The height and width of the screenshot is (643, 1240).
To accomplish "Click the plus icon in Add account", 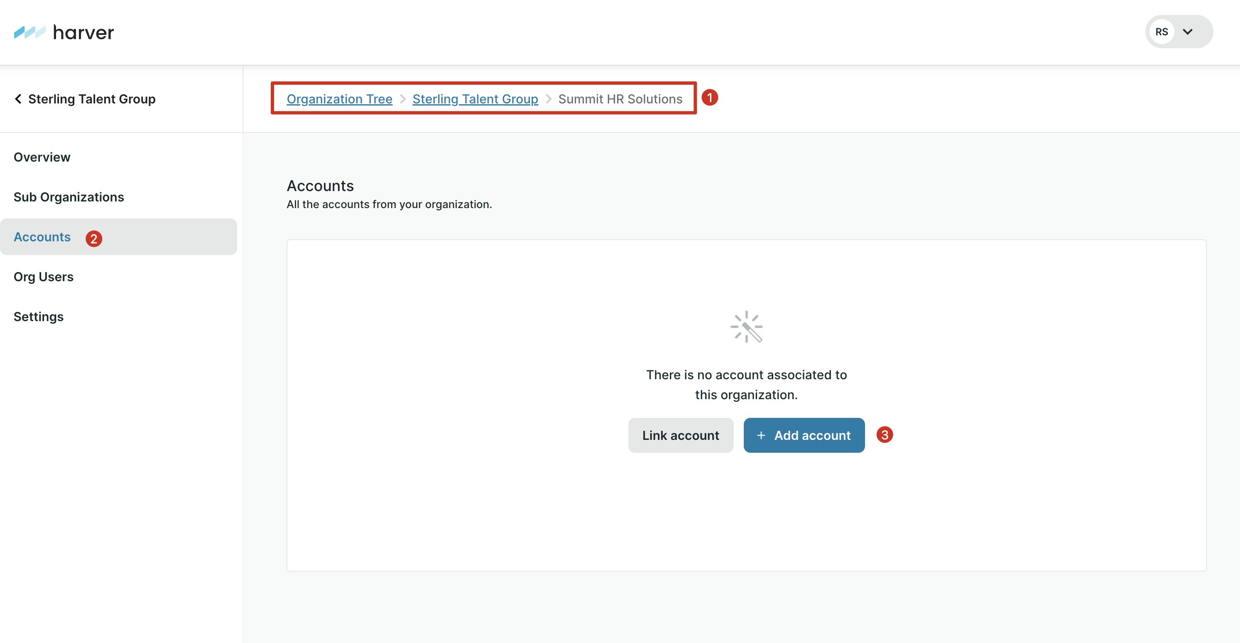I will [x=761, y=435].
